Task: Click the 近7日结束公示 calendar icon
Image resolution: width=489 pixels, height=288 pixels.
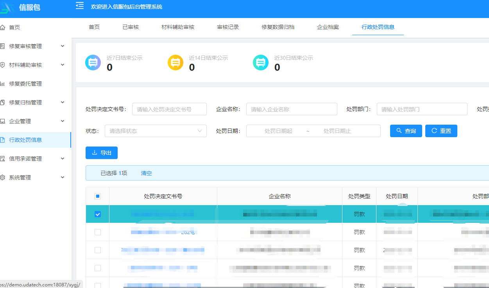Action: tap(93, 63)
